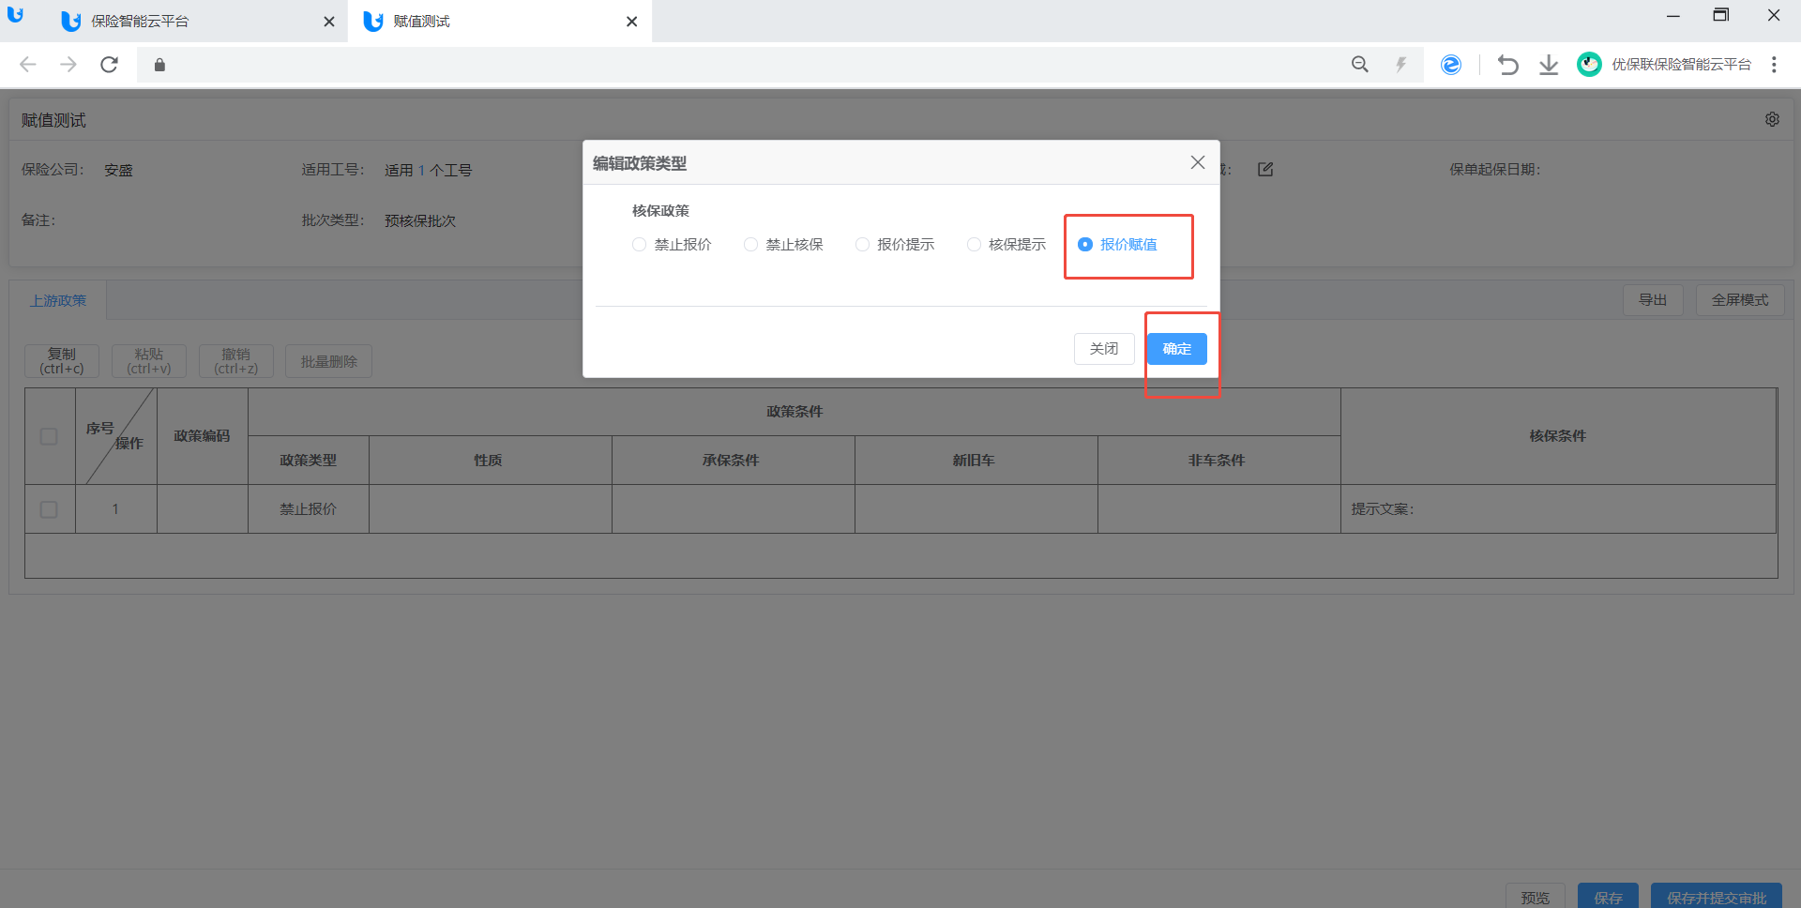Open the magnifier zoom icon in address bar
Screen dimensions: 1801x908
tap(1360, 65)
